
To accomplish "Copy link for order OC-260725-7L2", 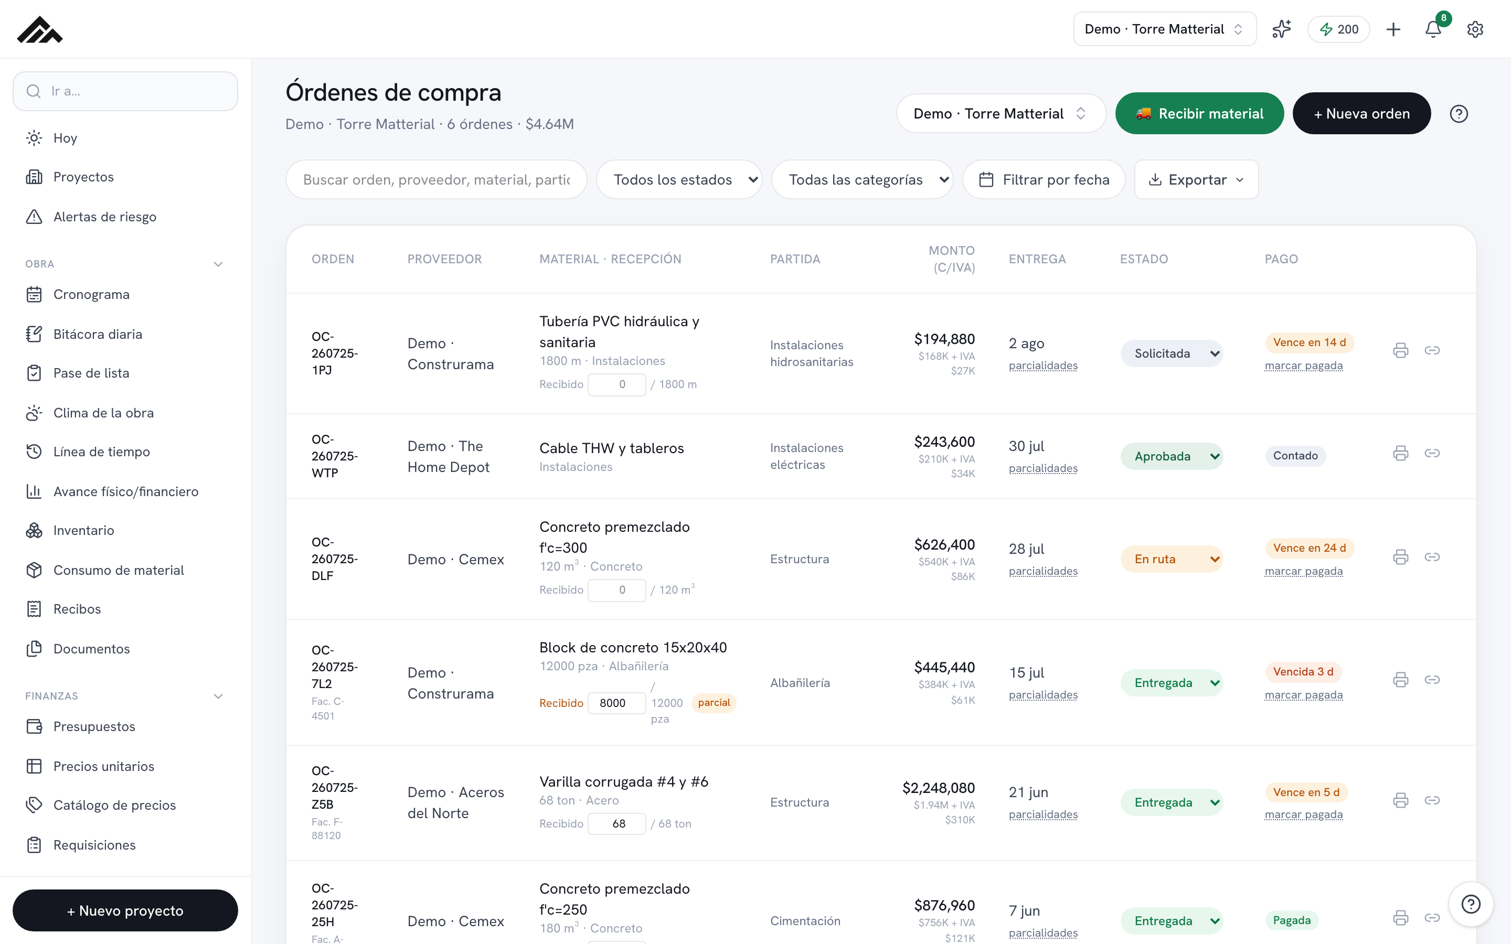I will pyautogui.click(x=1432, y=679).
